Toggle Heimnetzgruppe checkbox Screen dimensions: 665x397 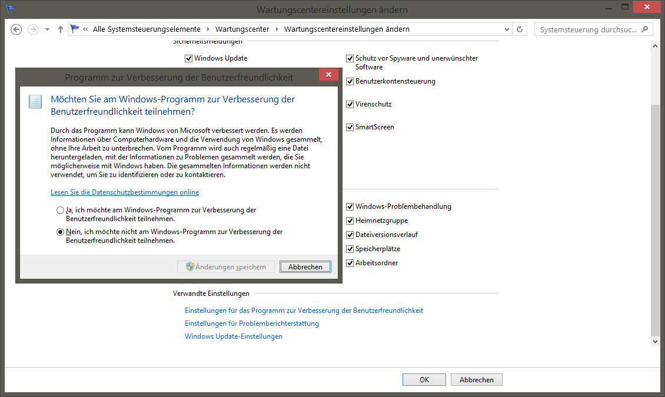click(350, 221)
